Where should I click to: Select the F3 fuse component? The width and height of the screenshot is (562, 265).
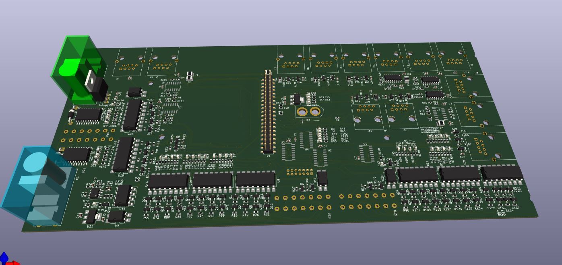click(x=441, y=123)
